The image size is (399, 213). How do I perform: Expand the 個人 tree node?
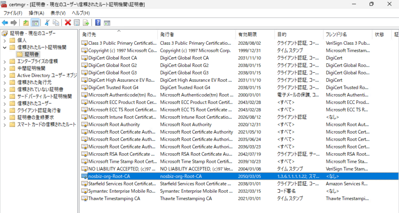5,40
